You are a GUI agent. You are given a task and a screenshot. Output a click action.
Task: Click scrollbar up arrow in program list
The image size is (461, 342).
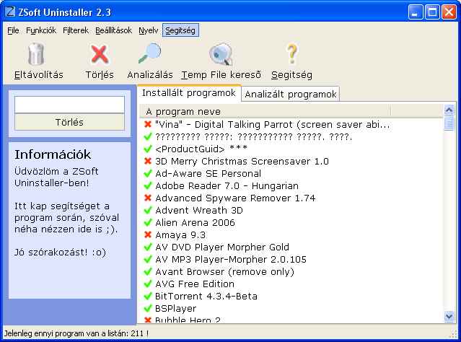pos(449,110)
